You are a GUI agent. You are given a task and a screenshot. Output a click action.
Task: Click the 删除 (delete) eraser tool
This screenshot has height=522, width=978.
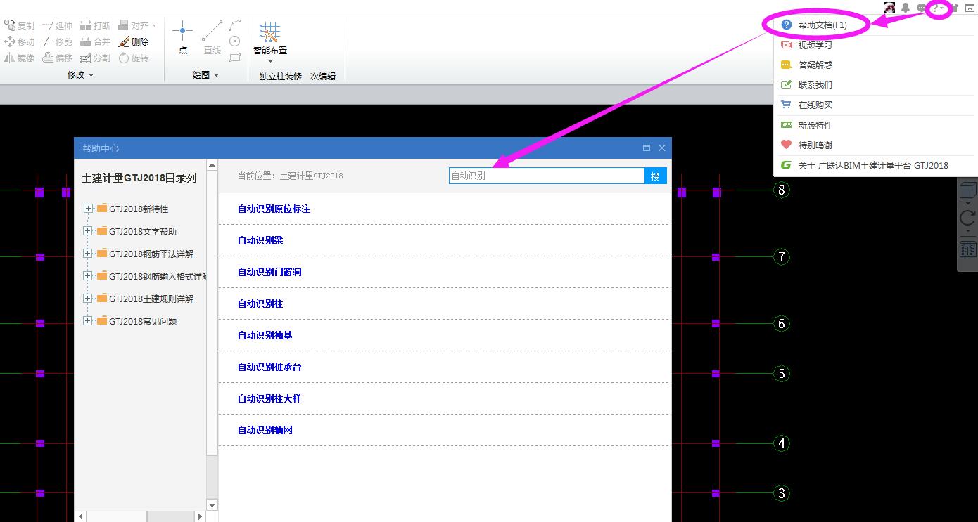134,42
